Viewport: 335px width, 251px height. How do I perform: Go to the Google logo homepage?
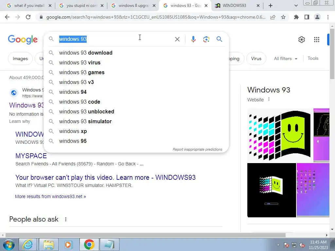[23, 40]
